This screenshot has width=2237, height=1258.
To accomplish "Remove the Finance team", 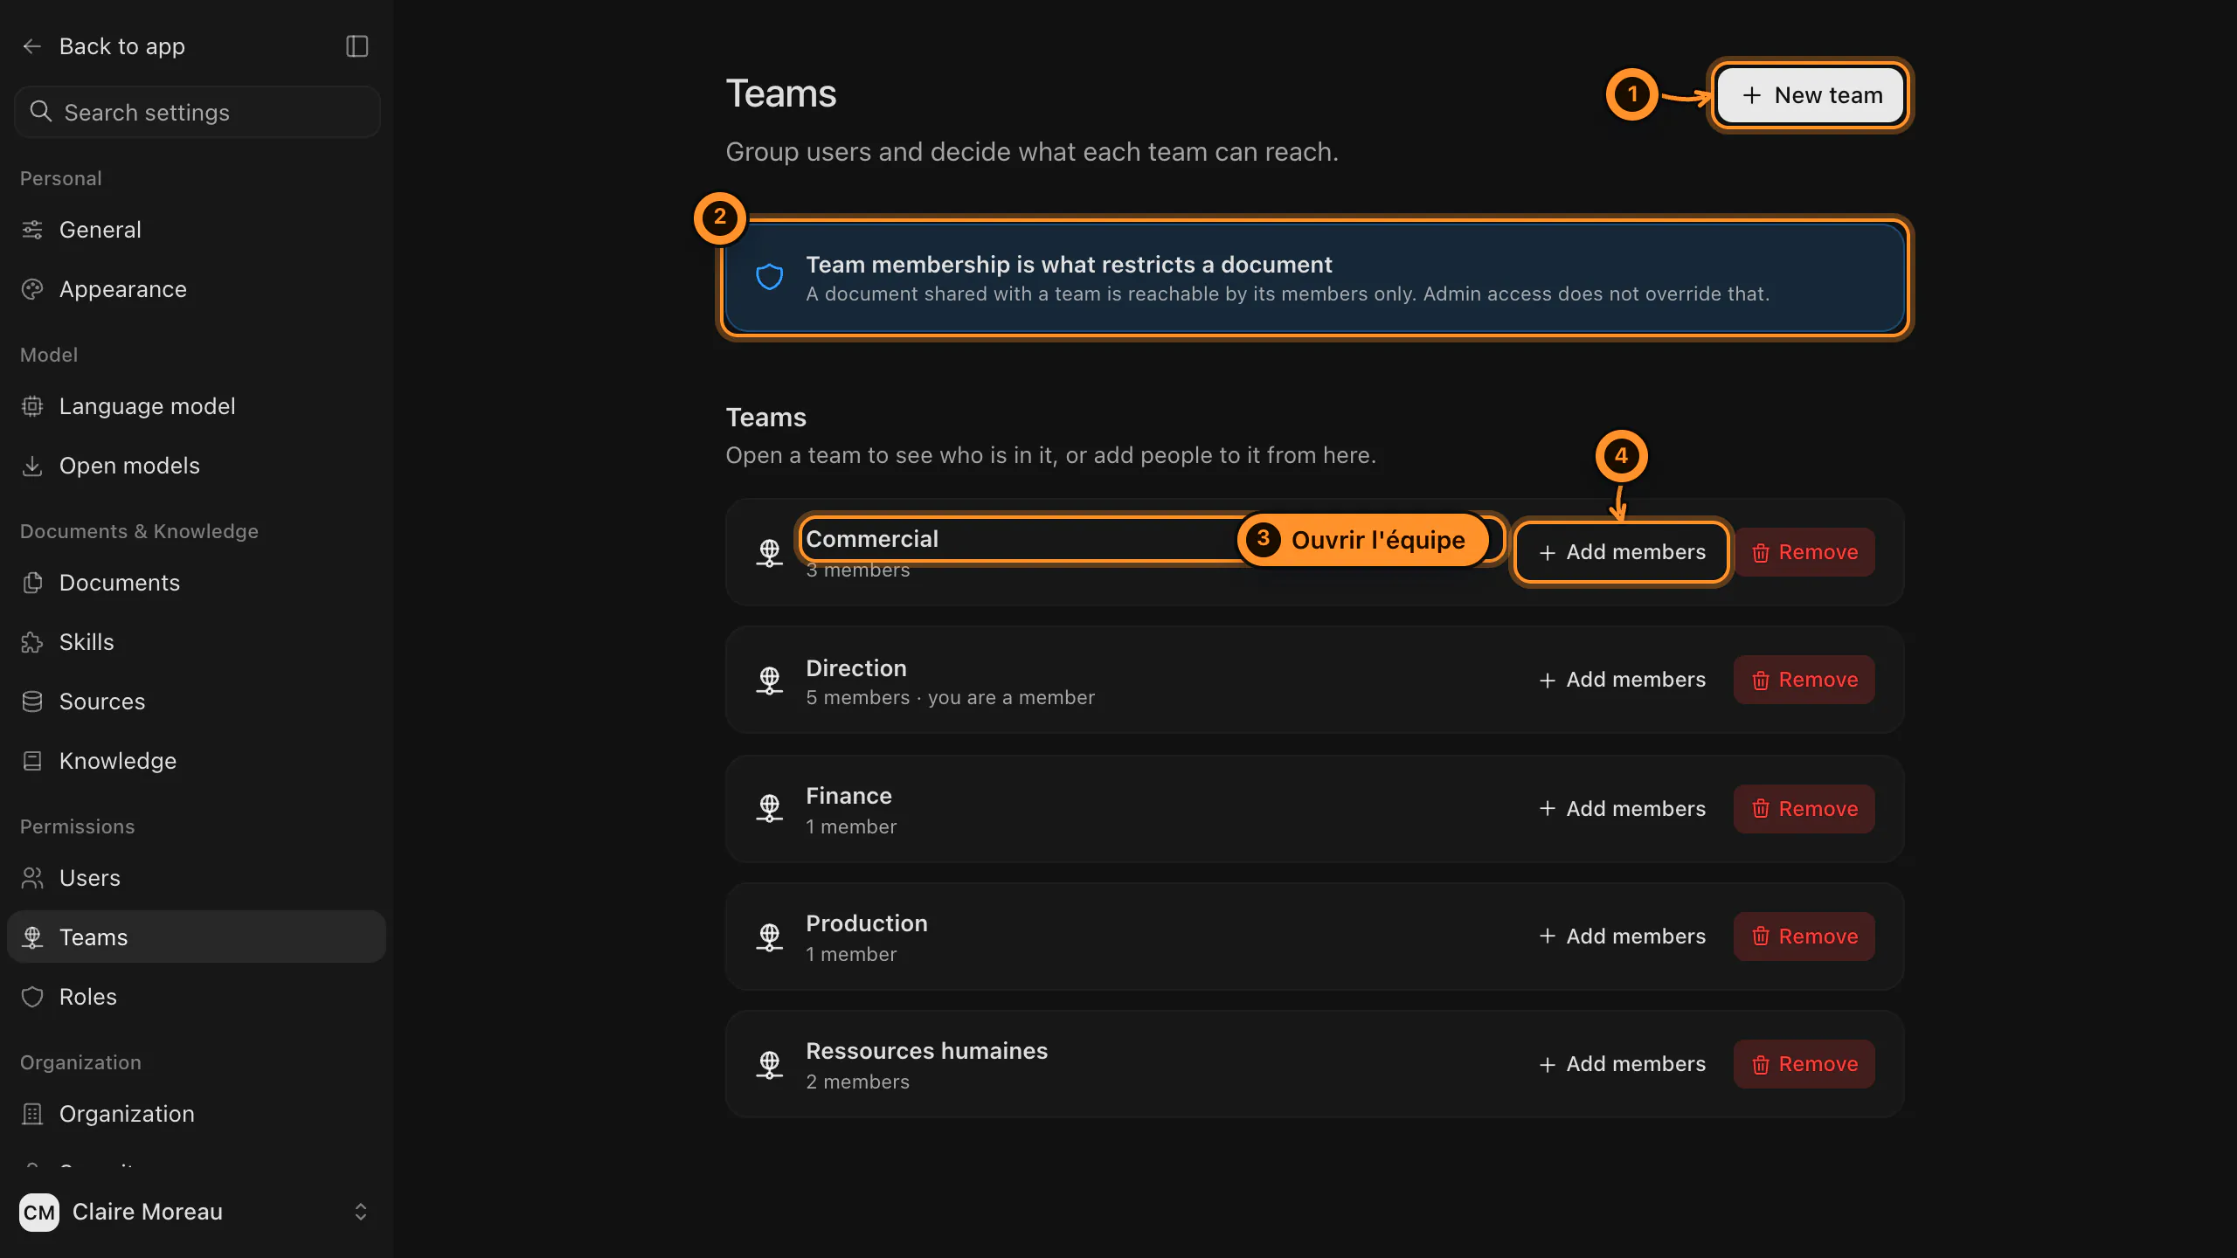I will (x=1804, y=809).
